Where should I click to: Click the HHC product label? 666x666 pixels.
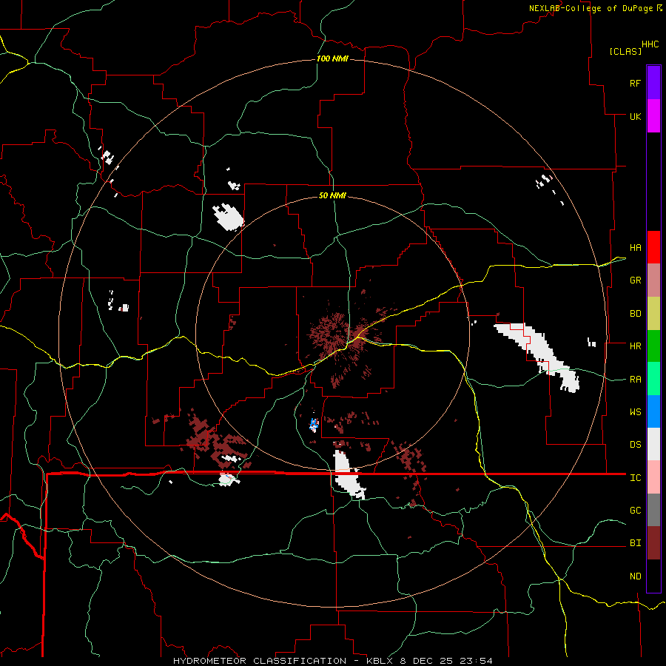pos(650,44)
